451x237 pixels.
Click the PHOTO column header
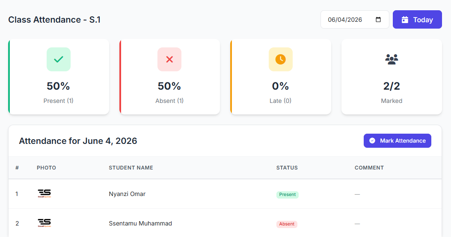coord(46,168)
